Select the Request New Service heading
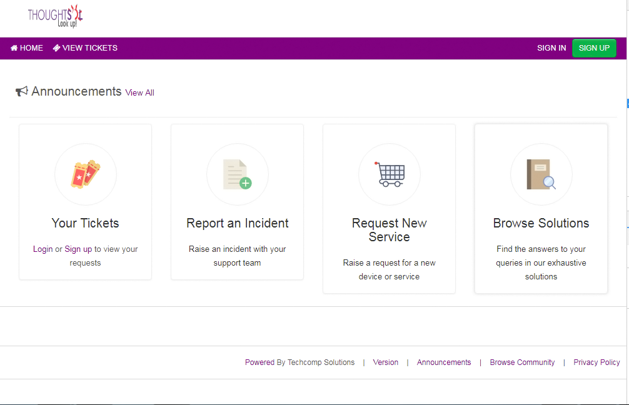629x405 pixels. 390,230
